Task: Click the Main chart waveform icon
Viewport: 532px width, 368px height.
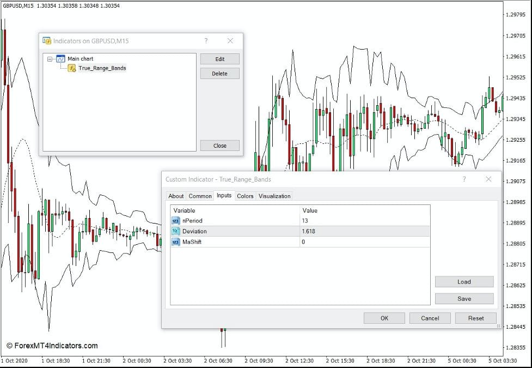Action: (62, 58)
